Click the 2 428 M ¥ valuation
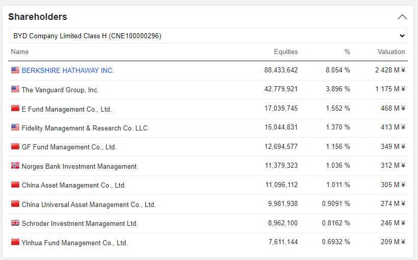418x260 pixels. 390,70
